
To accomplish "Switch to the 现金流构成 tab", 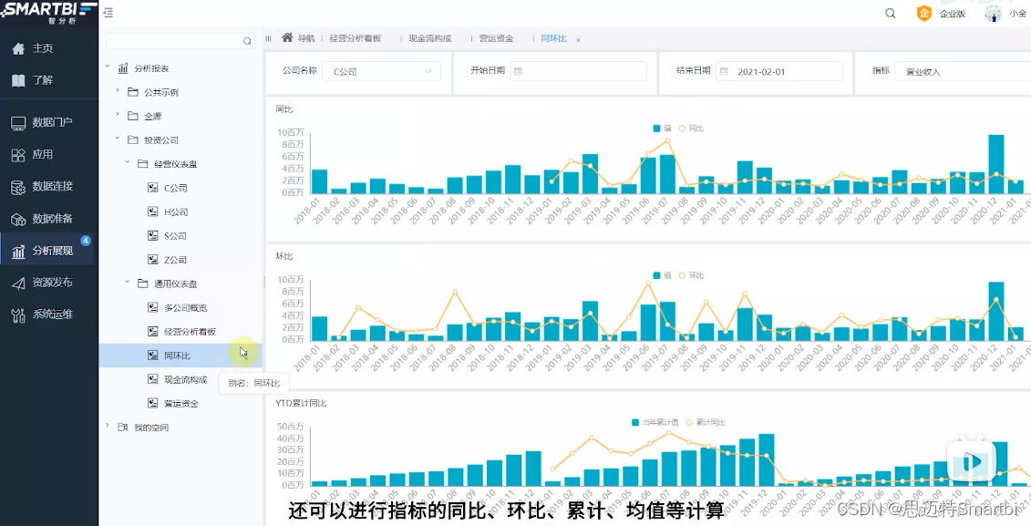I will (x=430, y=38).
